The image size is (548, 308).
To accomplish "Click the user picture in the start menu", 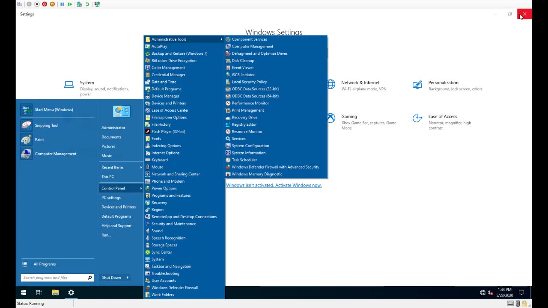I will point(121,111).
